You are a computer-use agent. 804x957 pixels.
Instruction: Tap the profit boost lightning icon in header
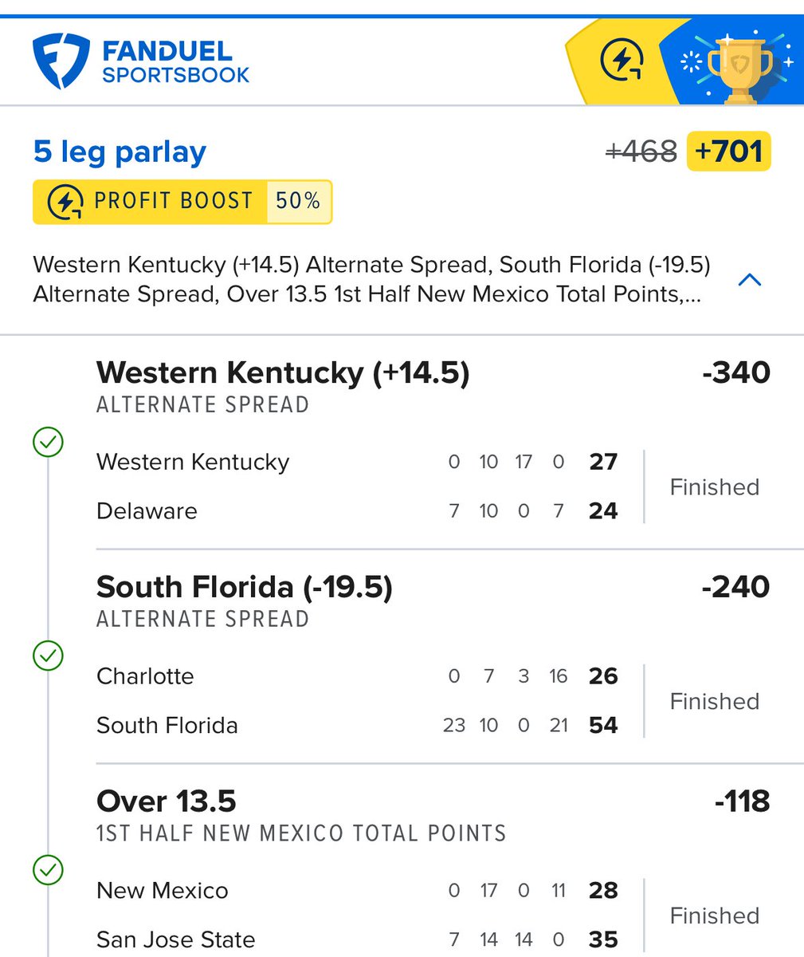pyautogui.click(x=622, y=61)
